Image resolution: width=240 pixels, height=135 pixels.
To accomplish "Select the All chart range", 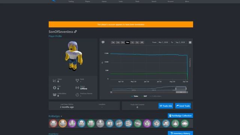I will [x=142, y=42].
